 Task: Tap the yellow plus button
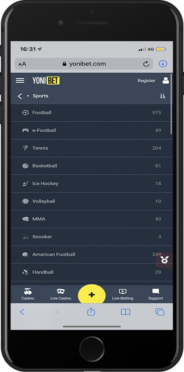tap(92, 294)
